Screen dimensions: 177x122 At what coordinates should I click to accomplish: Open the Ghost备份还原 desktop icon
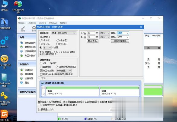click(x=5, y=62)
